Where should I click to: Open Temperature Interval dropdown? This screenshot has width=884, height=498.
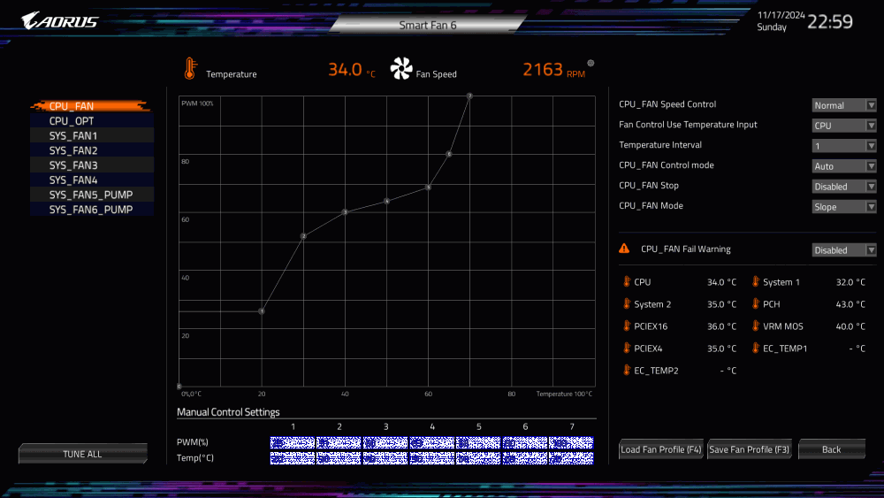click(x=844, y=146)
